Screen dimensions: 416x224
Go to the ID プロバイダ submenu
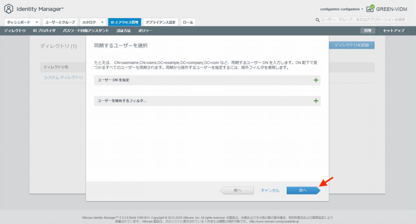(x=44, y=31)
